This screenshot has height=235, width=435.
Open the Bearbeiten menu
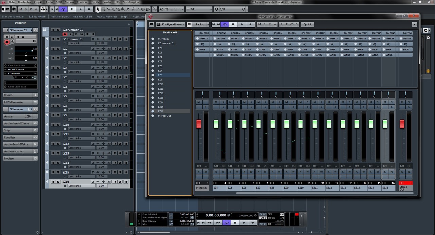tap(24, 2)
